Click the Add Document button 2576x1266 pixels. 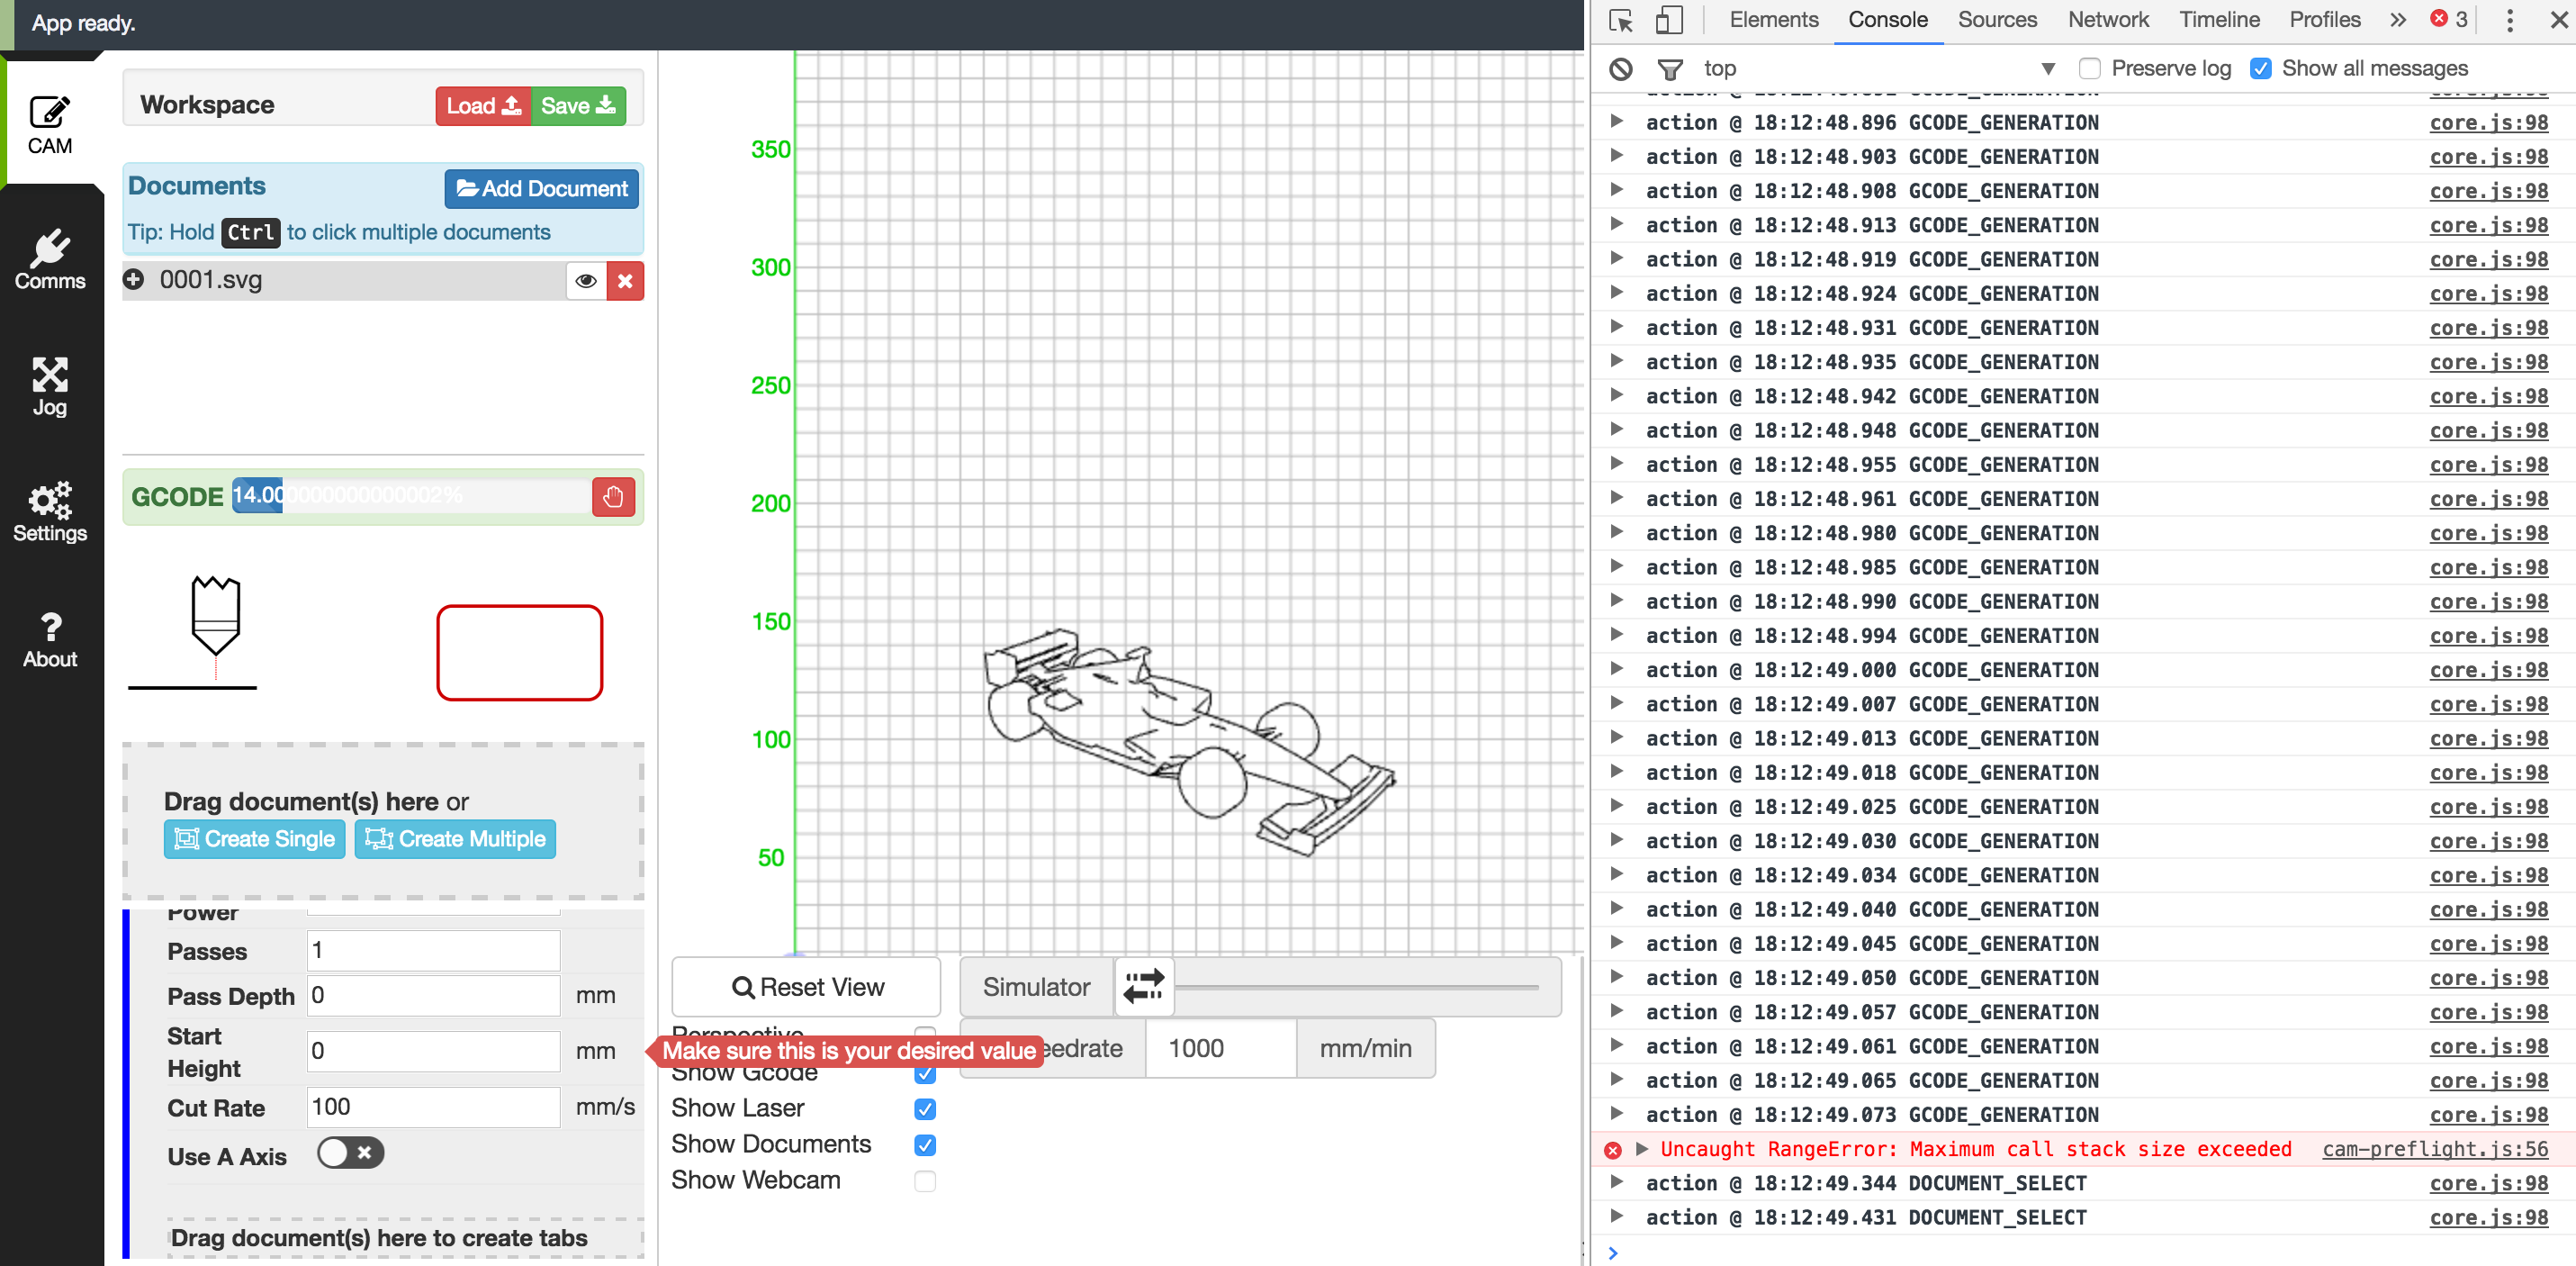tap(541, 188)
